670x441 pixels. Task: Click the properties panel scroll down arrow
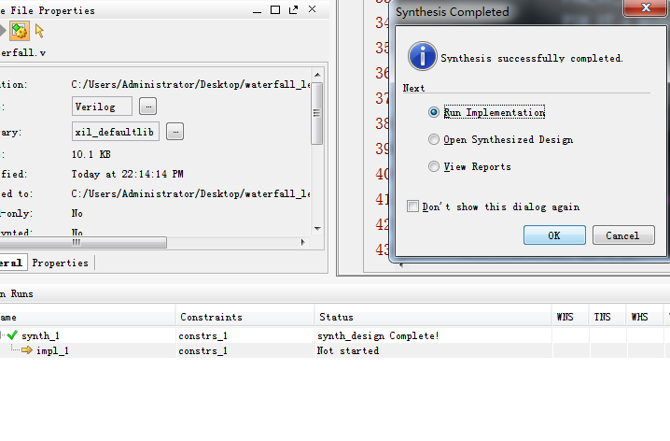coord(317,228)
